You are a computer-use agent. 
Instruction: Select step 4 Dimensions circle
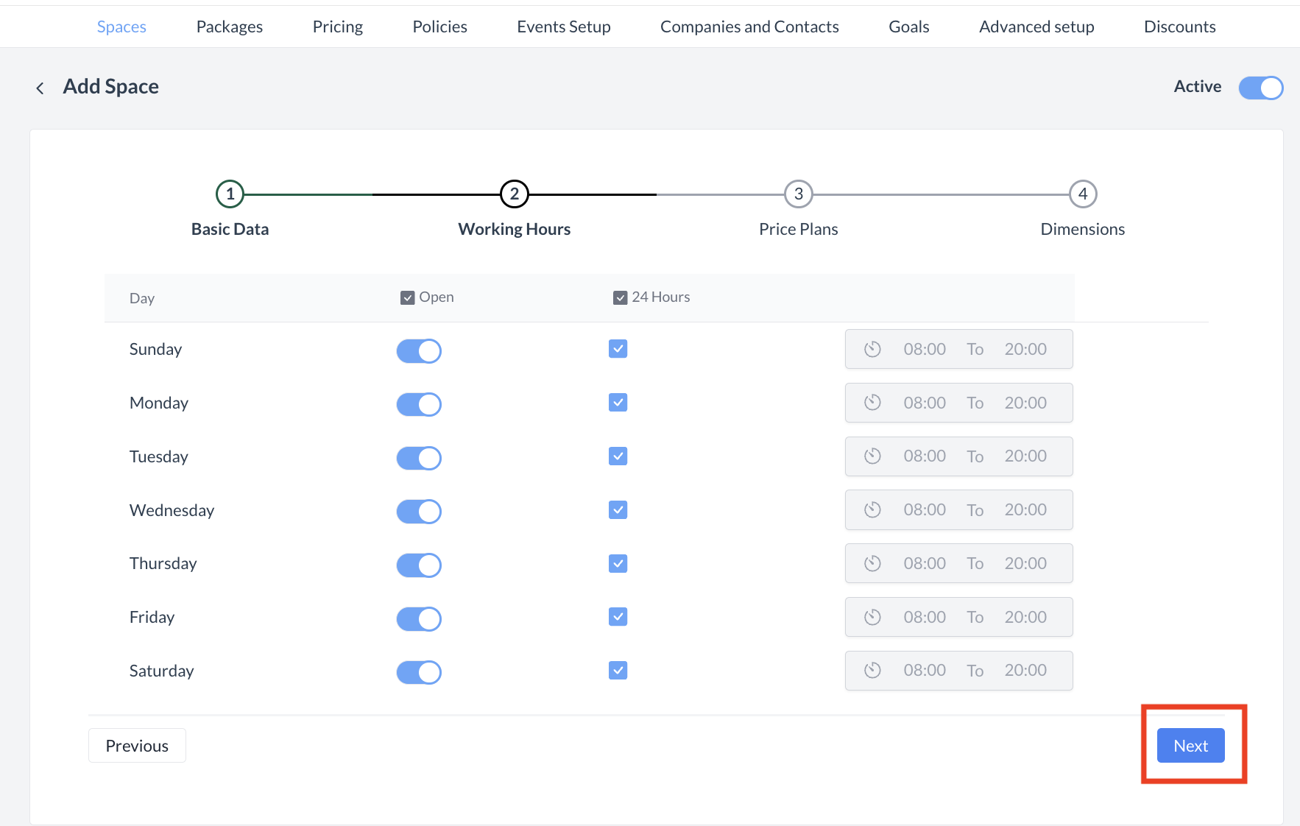(x=1082, y=194)
